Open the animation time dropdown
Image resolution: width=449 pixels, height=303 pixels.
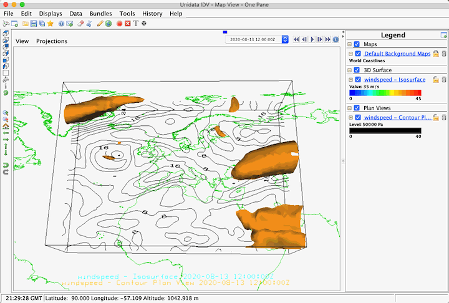pyautogui.click(x=285, y=39)
